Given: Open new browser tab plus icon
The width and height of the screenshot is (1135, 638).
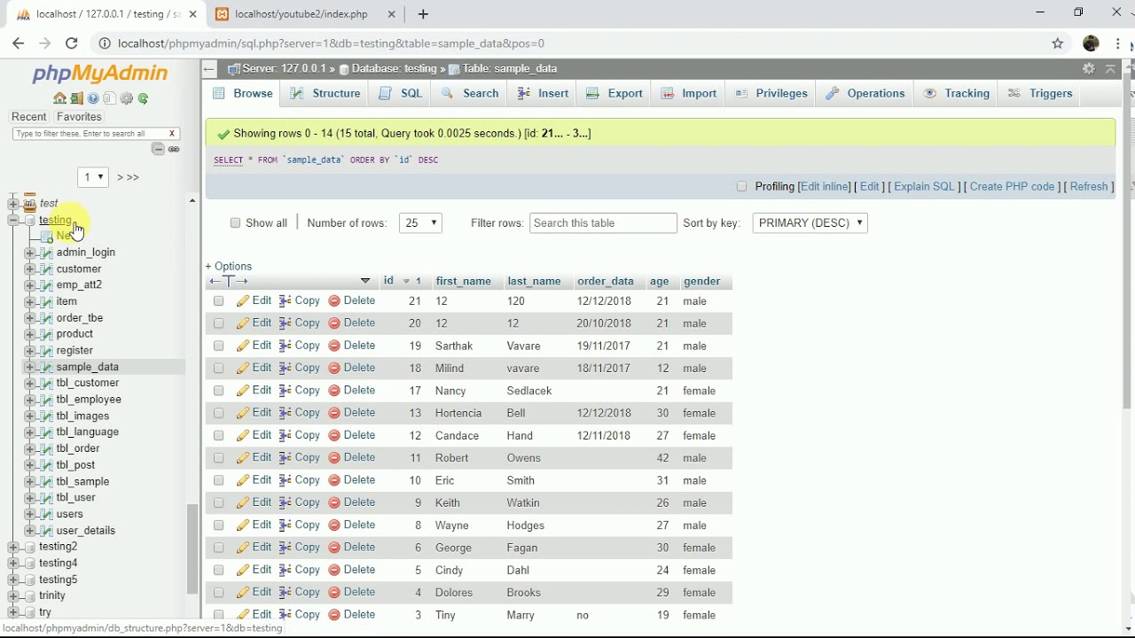Looking at the screenshot, I should click(x=423, y=14).
